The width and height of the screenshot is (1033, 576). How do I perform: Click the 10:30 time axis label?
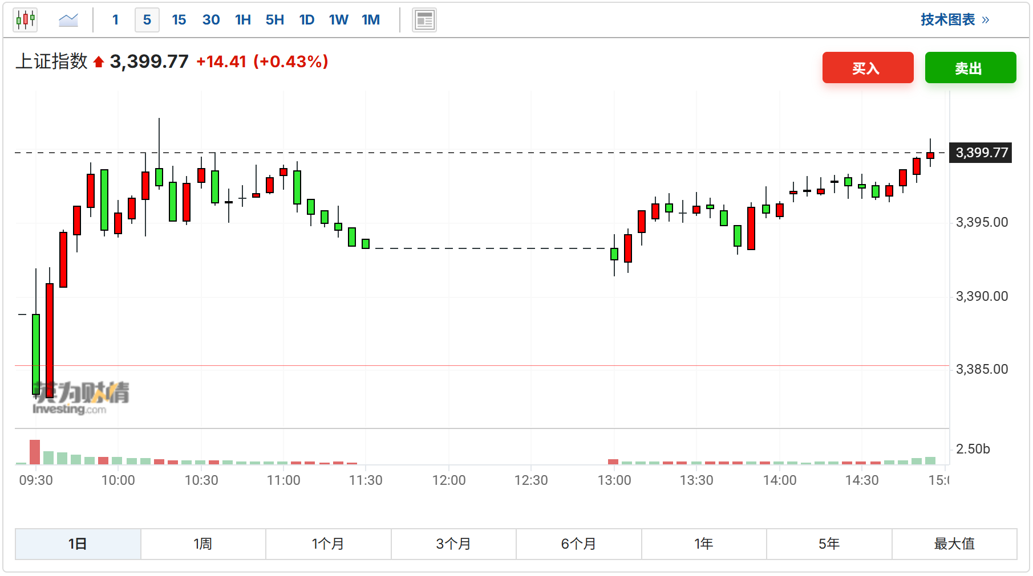click(201, 480)
